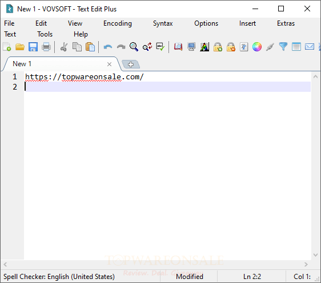The width and height of the screenshot is (321, 283).
Task: Click the padlock with red minus icon
Action: click(231, 47)
